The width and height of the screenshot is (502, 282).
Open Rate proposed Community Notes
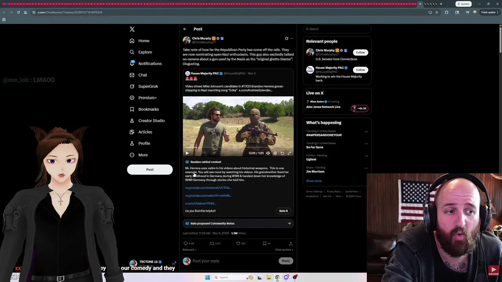pos(238,223)
